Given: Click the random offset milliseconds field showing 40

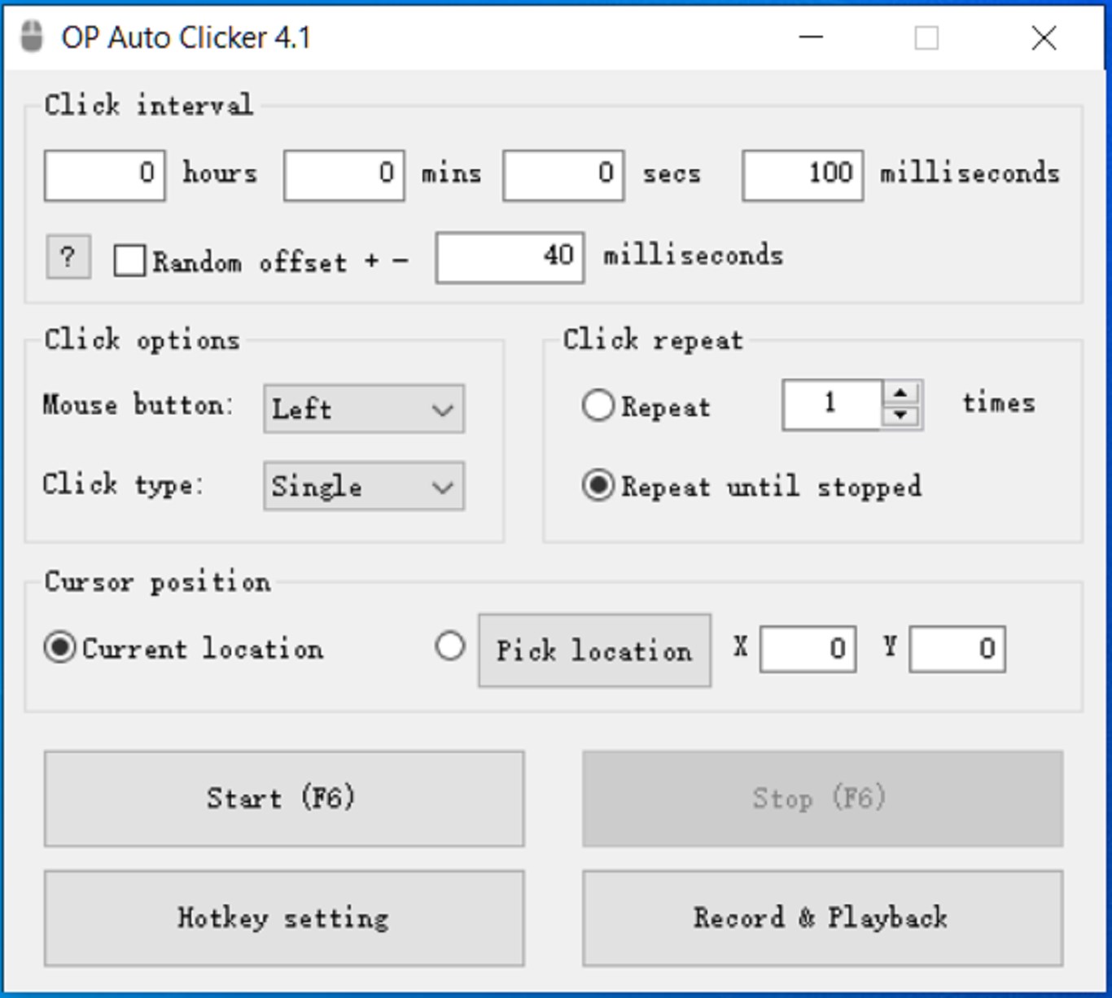Looking at the screenshot, I should [509, 256].
